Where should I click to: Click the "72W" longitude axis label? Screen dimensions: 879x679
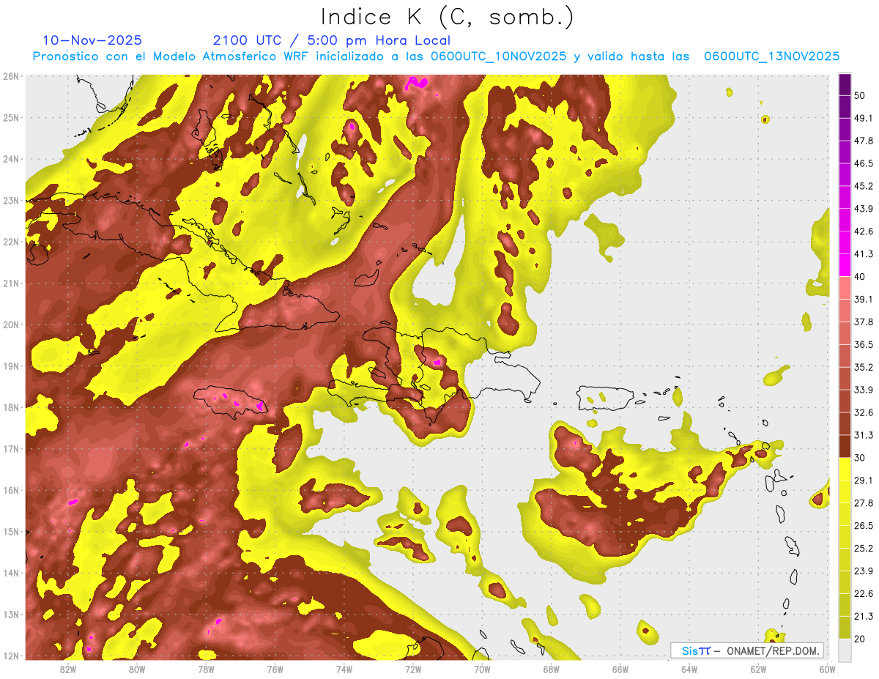coord(413,669)
